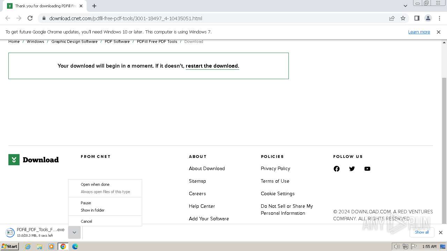Click the site lock icon in address bar
The width and height of the screenshot is (447, 251).
pos(43,18)
